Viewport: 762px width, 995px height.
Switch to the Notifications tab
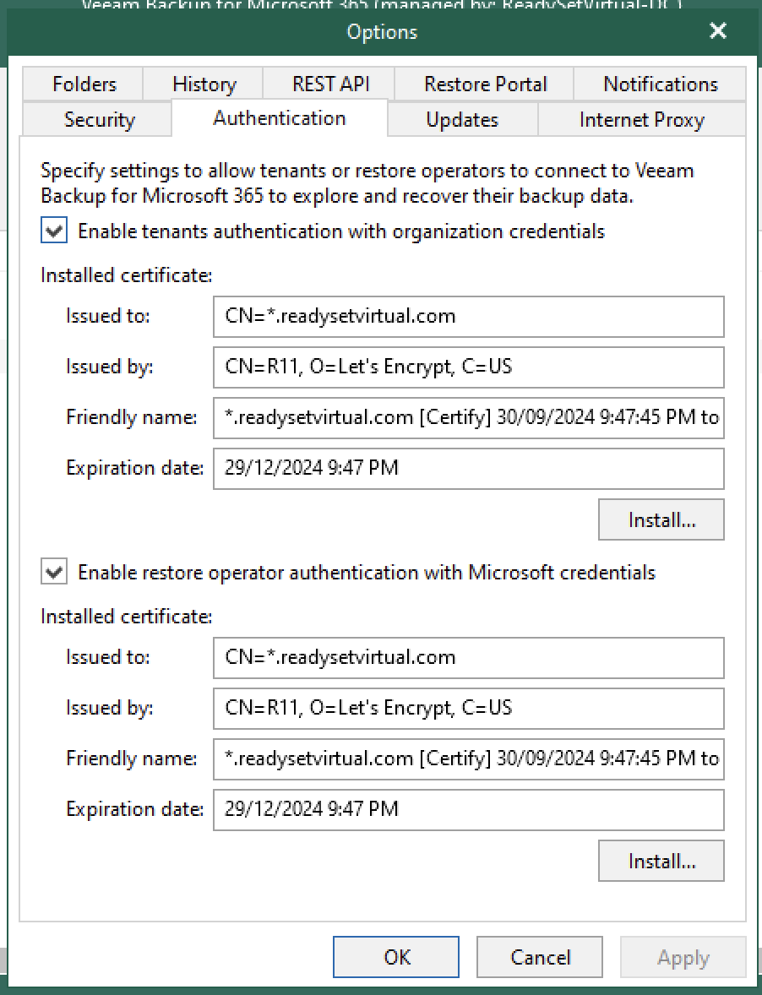[x=660, y=84]
